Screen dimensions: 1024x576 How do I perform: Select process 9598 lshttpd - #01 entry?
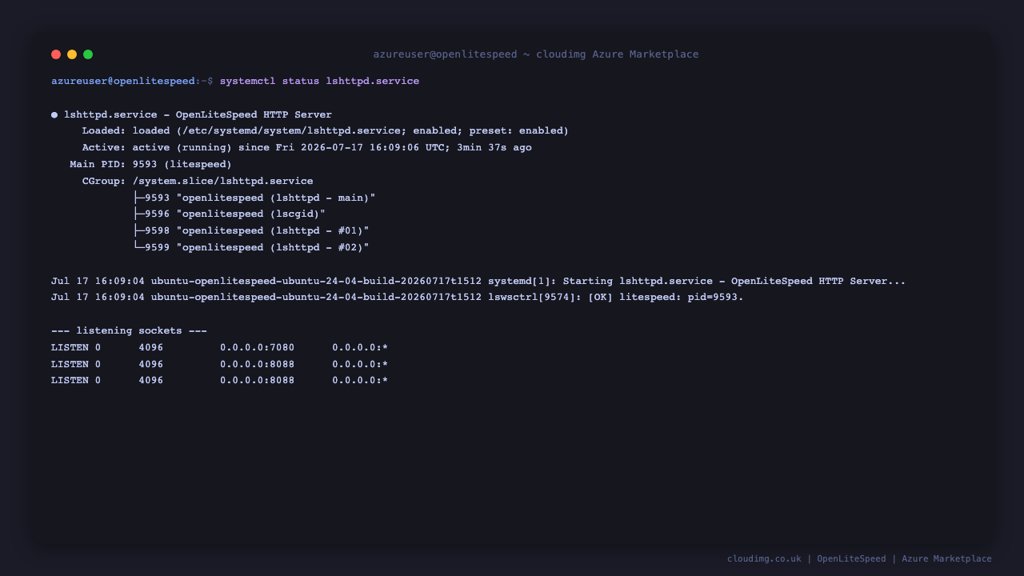(x=251, y=231)
